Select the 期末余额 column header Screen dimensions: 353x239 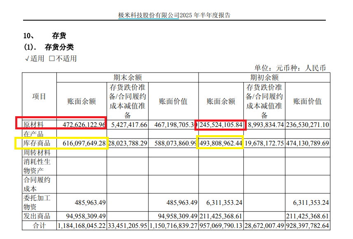[127, 77]
